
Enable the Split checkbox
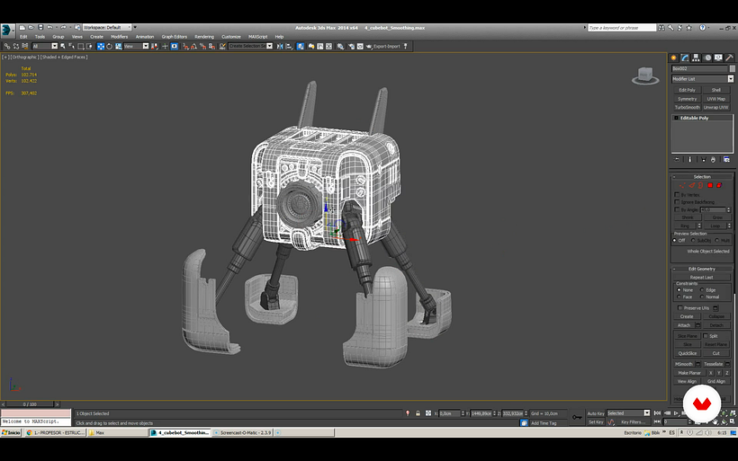[706, 335]
